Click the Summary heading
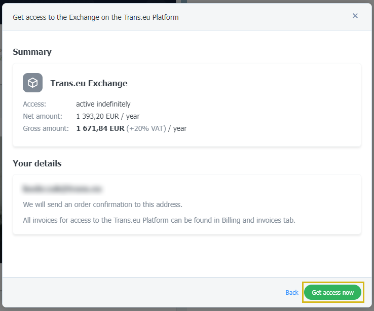Image resolution: width=374 pixels, height=311 pixels. [x=32, y=52]
